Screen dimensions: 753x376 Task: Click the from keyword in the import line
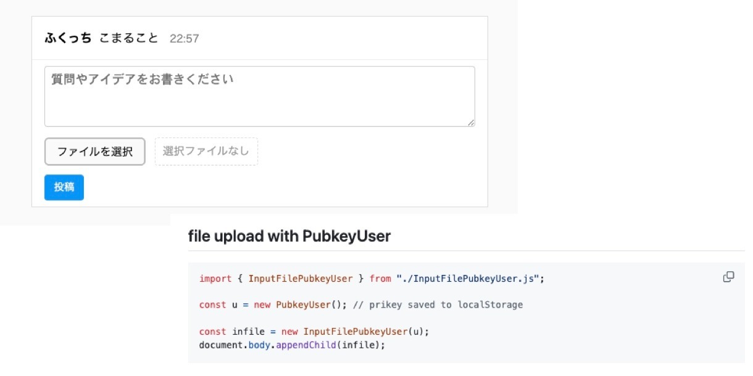[x=380, y=279]
